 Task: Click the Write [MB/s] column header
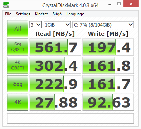click(x=108, y=34)
